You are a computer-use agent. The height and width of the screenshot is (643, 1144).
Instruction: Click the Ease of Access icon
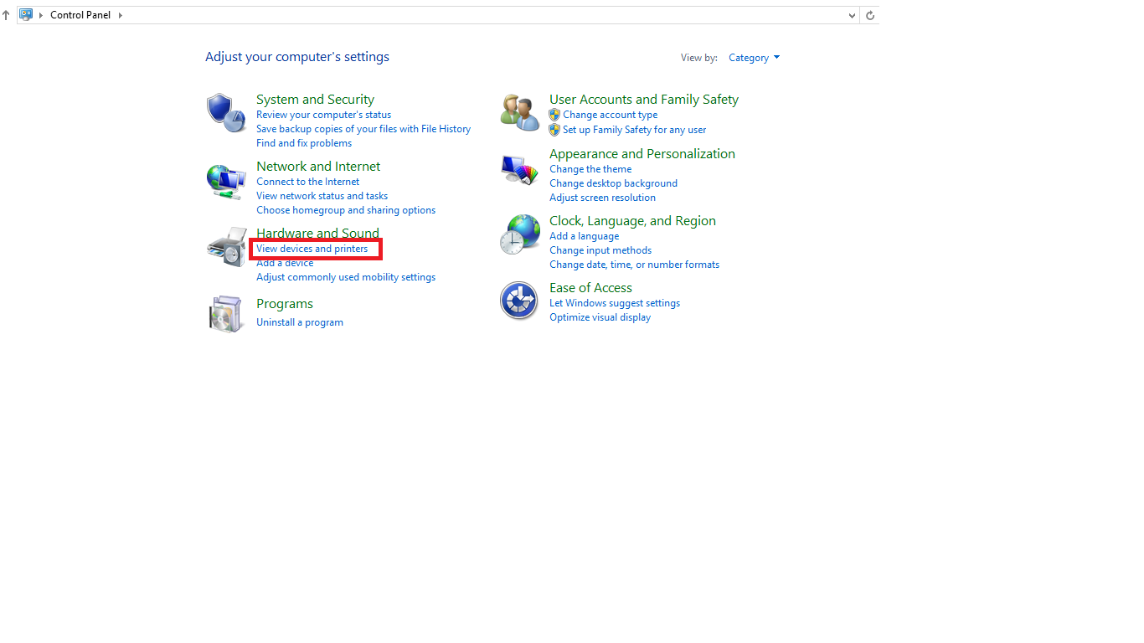point(518,301)
